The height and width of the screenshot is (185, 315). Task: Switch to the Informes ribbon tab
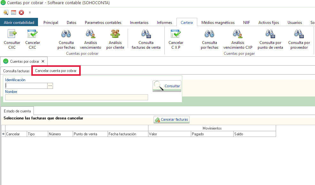pyautogui.click(x=164, y=23)
